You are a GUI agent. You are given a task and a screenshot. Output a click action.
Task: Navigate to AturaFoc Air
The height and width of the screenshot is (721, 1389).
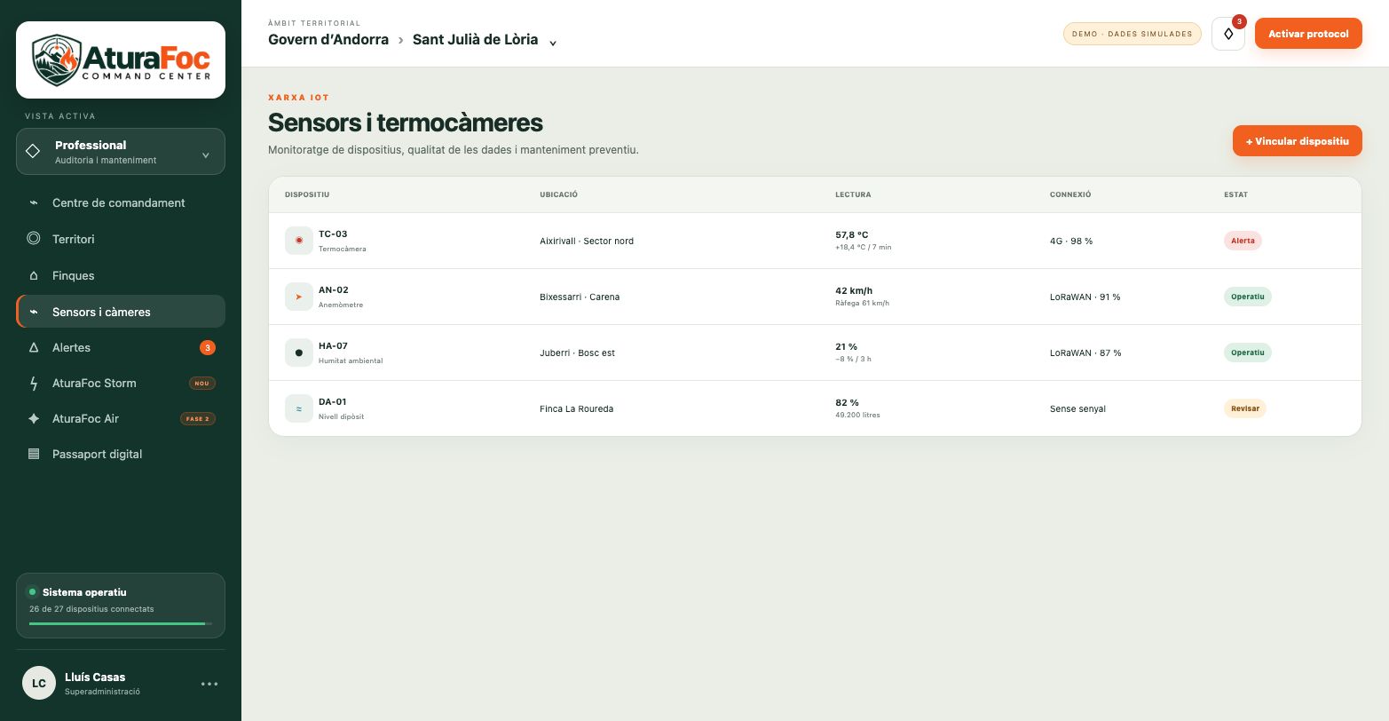[121, 418]
